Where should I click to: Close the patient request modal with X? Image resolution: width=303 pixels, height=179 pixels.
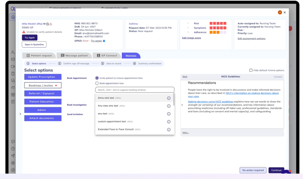285,12
